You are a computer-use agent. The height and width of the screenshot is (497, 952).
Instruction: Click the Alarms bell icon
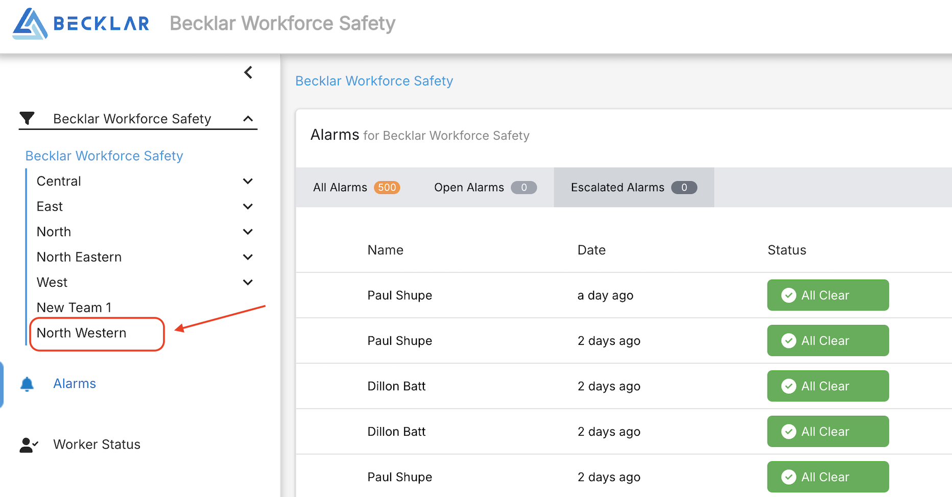(27, 384)
